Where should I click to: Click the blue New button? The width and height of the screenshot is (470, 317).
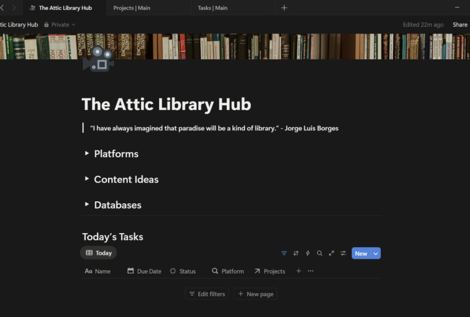coord(361,254)
